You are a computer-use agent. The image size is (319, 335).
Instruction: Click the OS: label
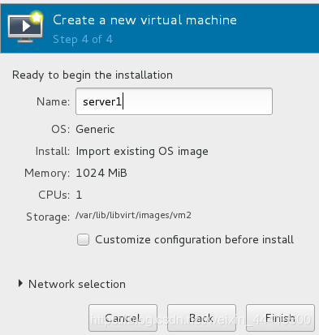61,129
